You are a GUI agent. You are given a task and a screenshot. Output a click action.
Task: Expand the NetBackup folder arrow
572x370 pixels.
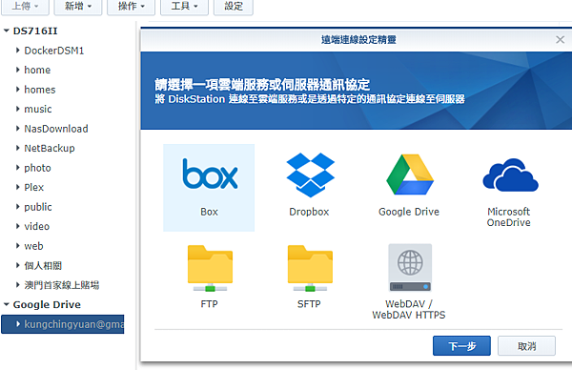click(x=17, y=148)
